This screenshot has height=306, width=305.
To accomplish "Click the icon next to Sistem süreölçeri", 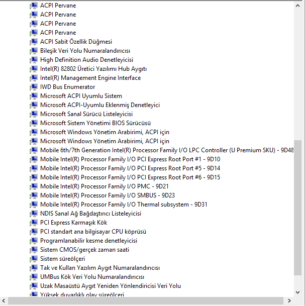I will (34, 259).
